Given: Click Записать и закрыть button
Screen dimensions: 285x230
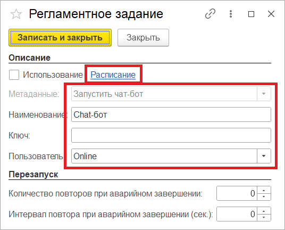Looking at the screenshot, I should 60,37.
